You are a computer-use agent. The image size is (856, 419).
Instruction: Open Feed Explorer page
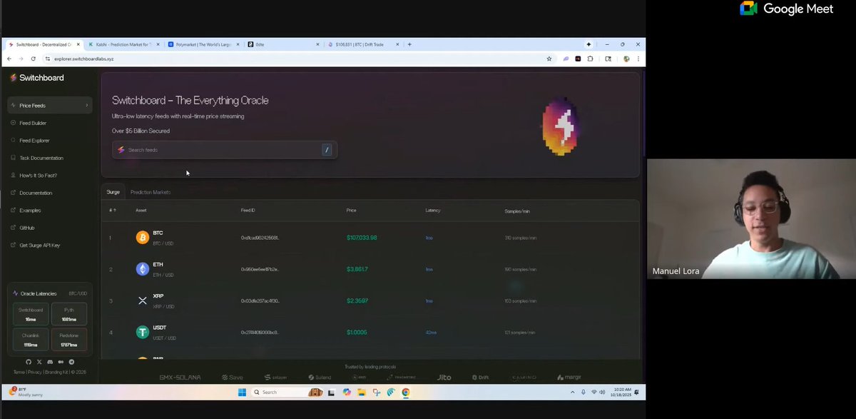(34, 141)
